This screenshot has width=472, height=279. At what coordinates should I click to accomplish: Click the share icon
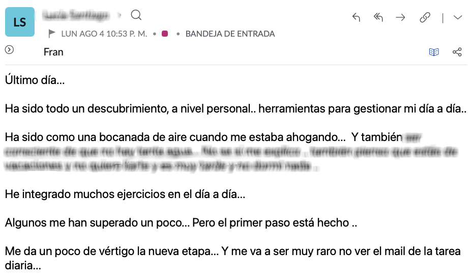click(x=457, y=52)
